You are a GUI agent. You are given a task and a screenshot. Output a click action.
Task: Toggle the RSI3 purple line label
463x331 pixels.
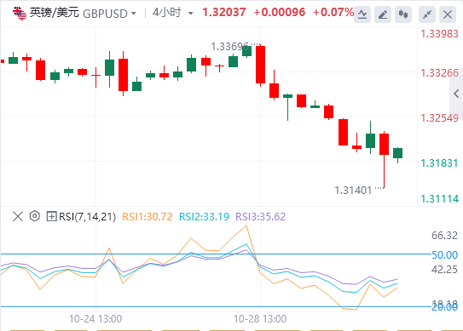coord(260,217)
